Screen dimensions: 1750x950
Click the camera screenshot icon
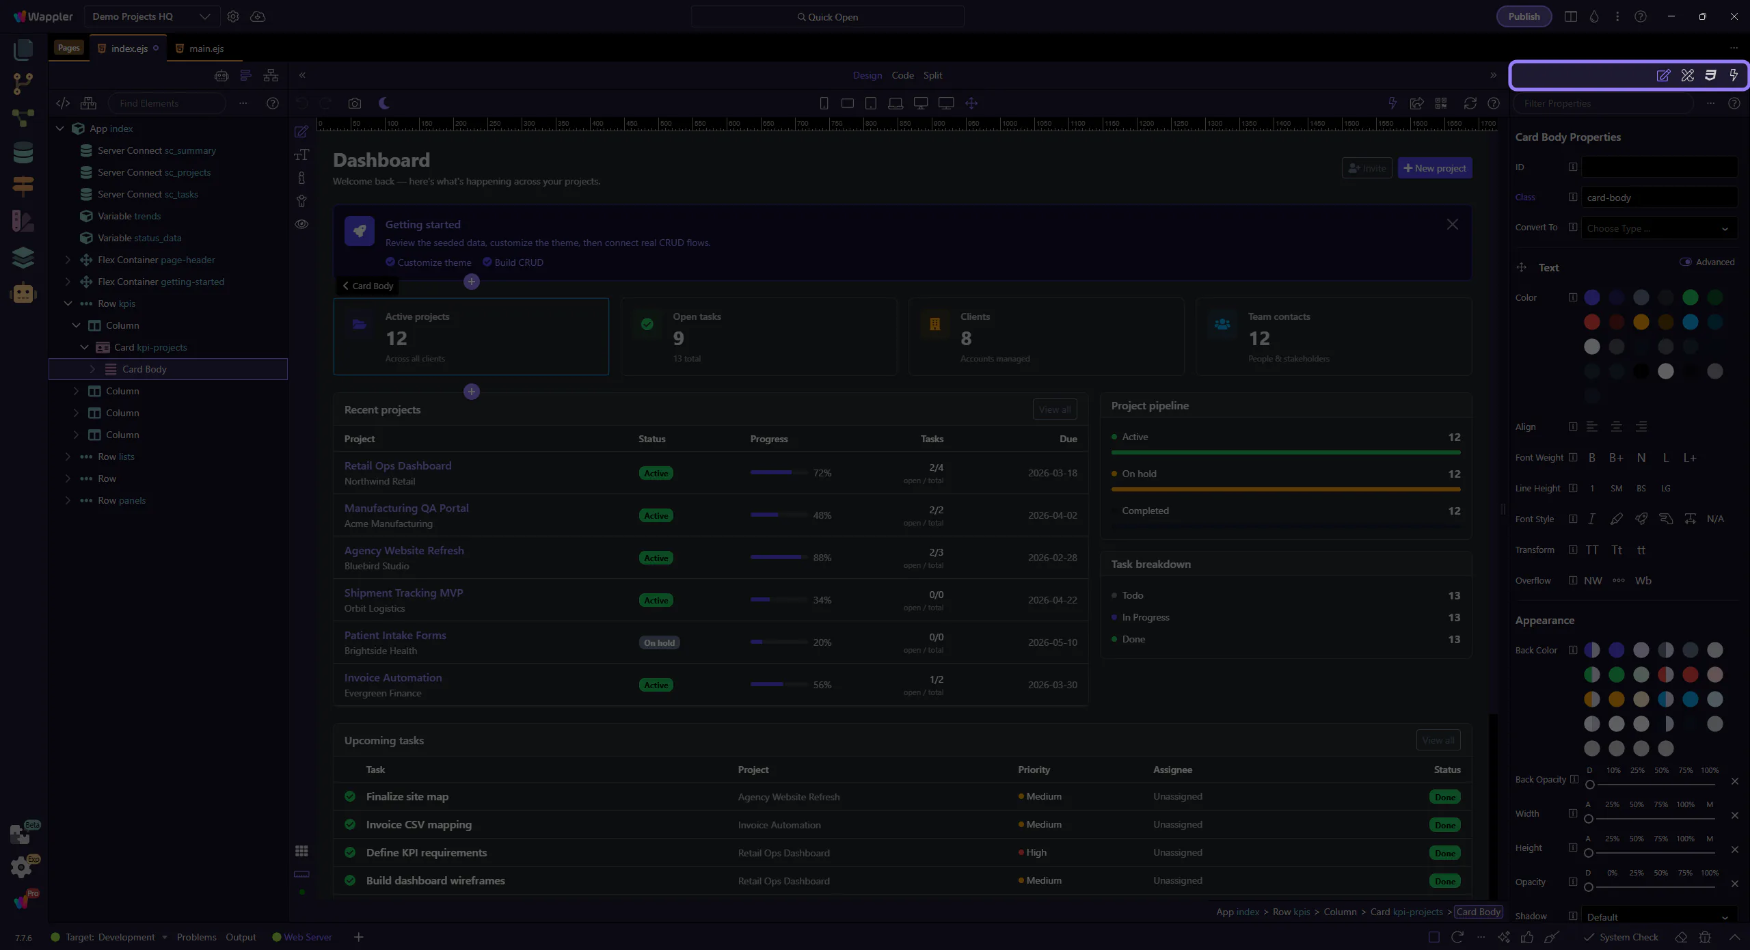[x=354, y=103]
